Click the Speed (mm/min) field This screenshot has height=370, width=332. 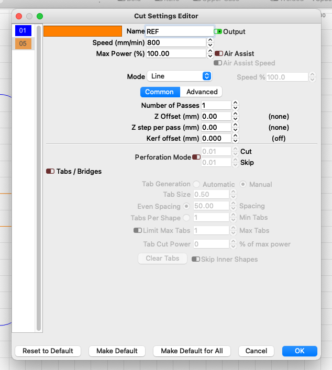(176, 42)
